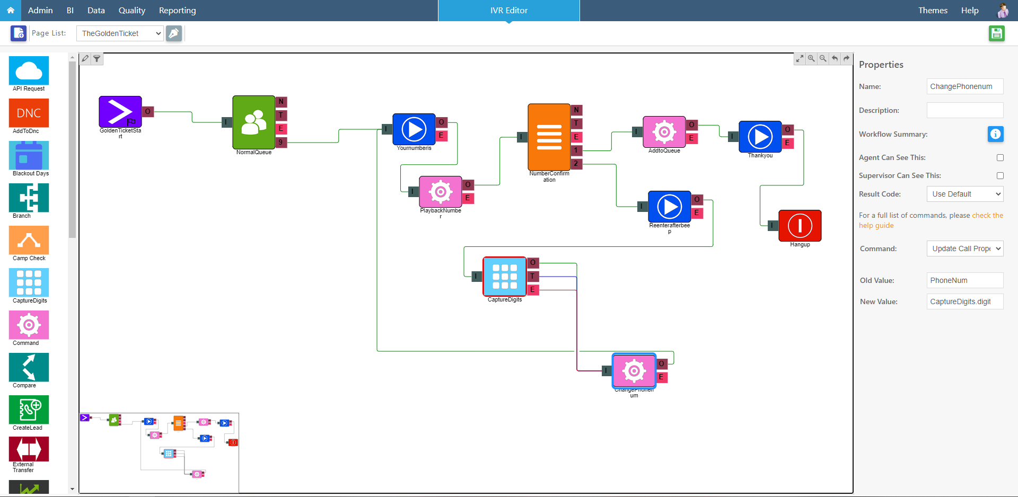Click the undo arrow icon

pos(835,59)
